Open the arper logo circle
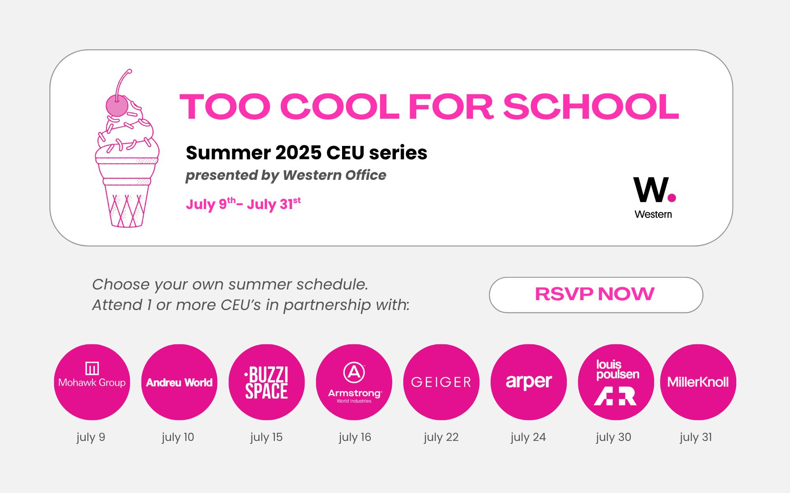Viewport: 790px width, 493px height. pos(529,382)
